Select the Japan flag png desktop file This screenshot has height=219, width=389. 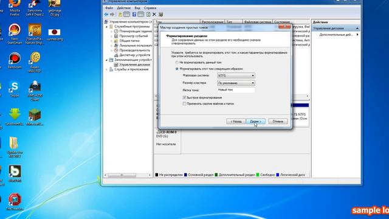(x=54, y=34)
